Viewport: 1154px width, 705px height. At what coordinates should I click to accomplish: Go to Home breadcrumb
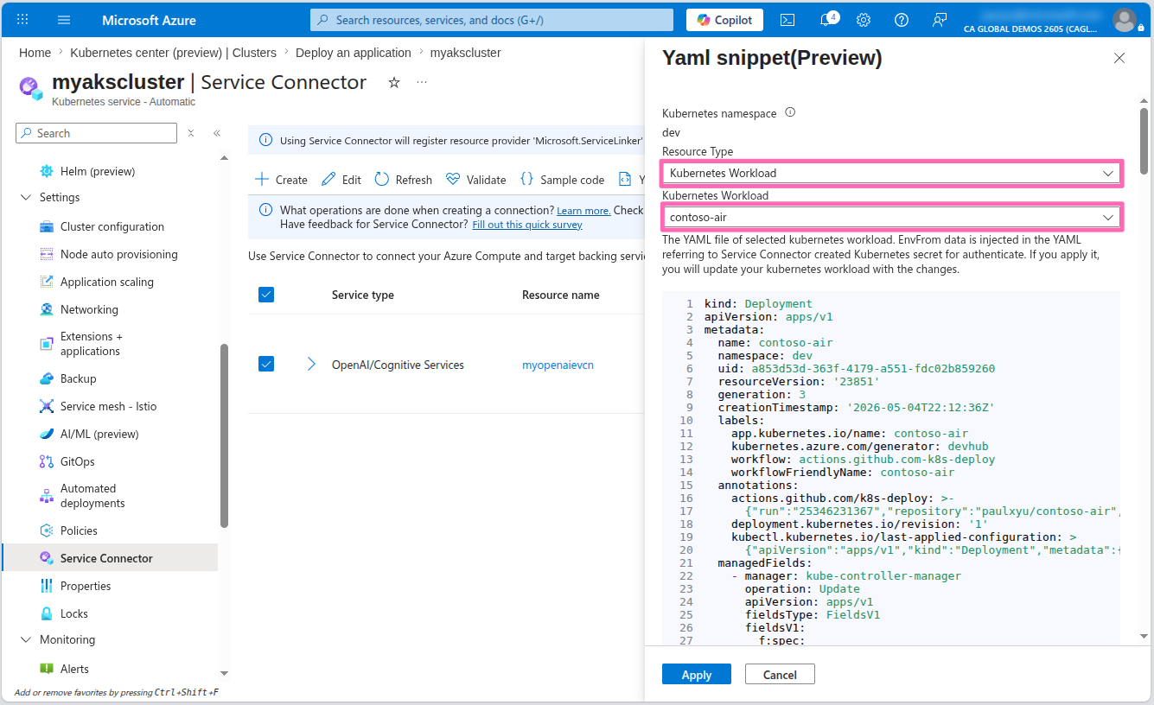(x=35, y=53)
